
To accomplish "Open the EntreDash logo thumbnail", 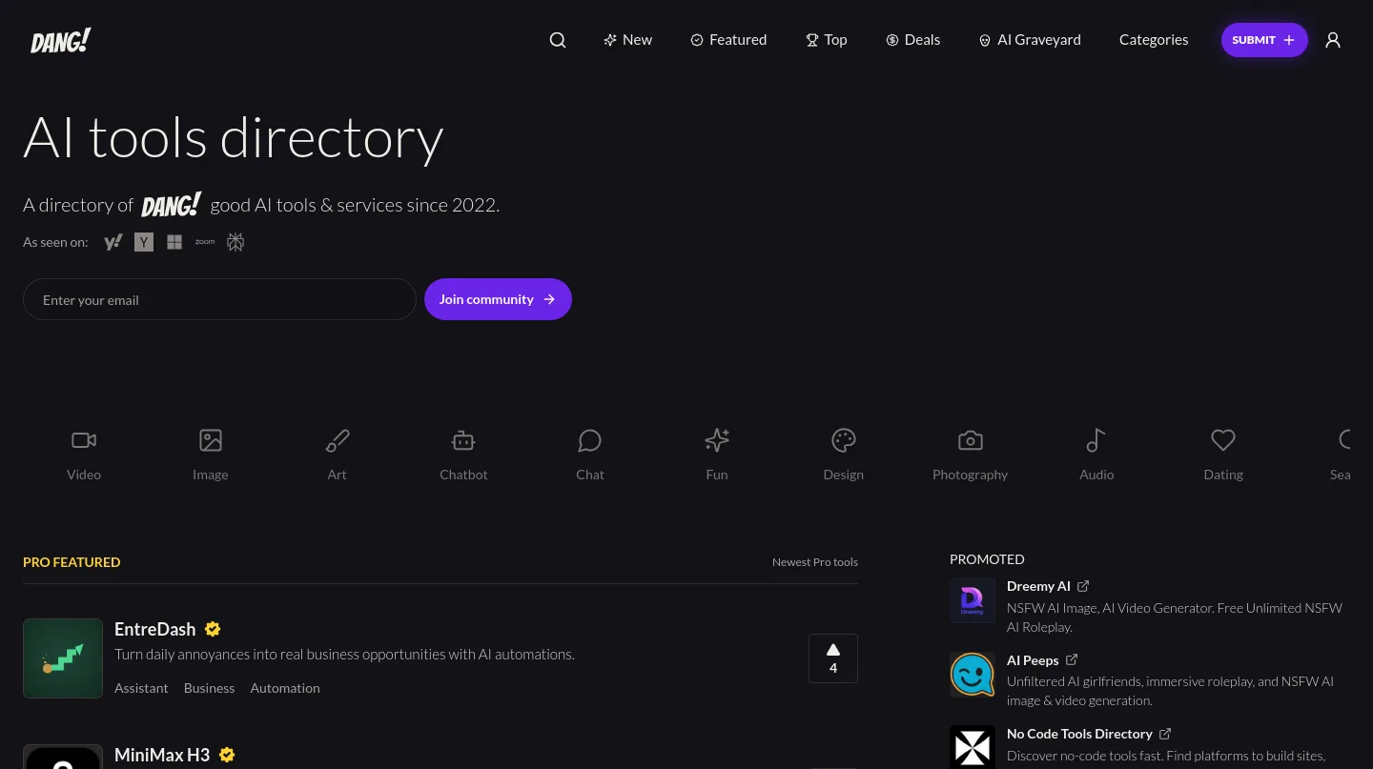I will pyautogui.click(x=63, y=658).
